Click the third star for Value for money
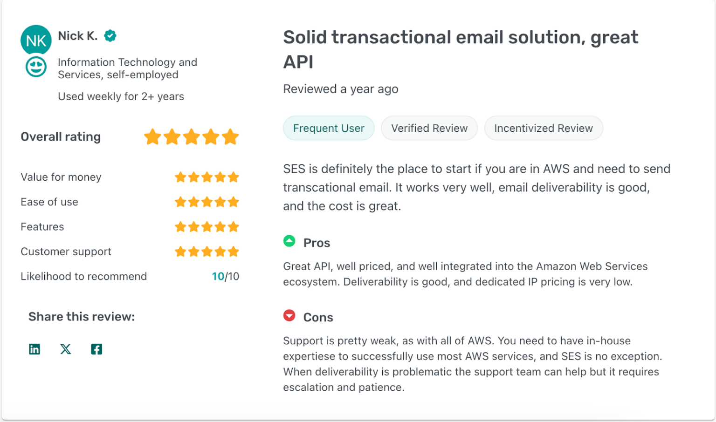Screen dimensions: 716x422 click(x=207, y=177)
